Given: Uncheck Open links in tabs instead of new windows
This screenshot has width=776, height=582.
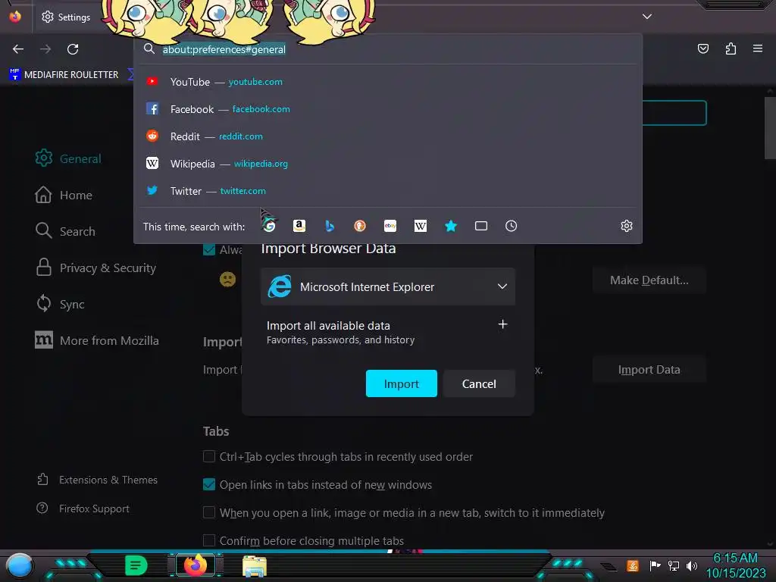Looking at the screenshot, I should (209, 484).
